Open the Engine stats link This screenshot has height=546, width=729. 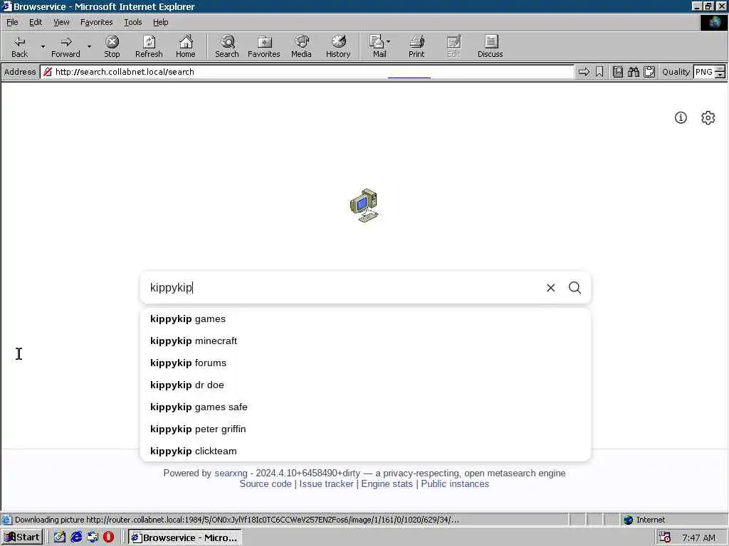pos(387,483)
